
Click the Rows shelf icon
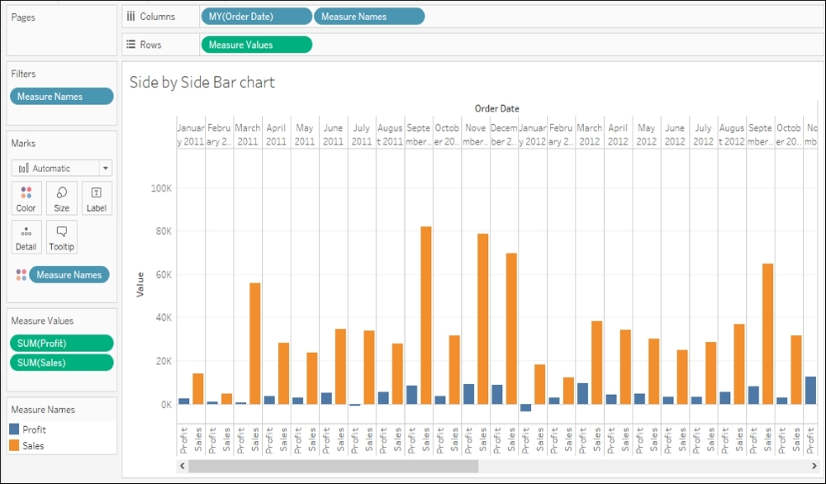click(x=131, y=45)
